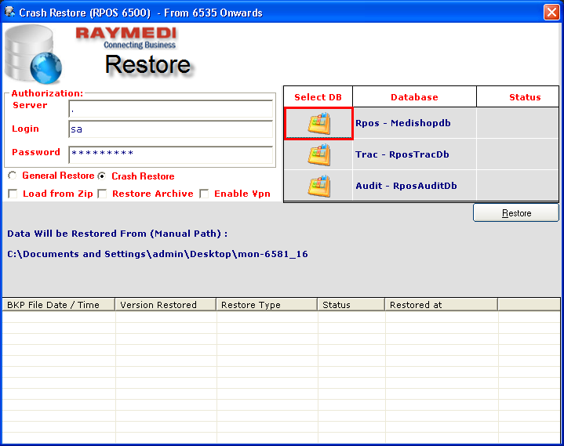Screen dimensions: 564x446
Task: Enable the Load from Zip checkbox
Action: point(13,194)
